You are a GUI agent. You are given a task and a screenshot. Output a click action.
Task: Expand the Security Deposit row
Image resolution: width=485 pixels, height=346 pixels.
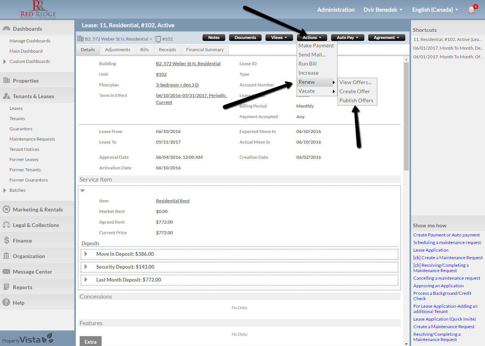click(x=86, y=267)
